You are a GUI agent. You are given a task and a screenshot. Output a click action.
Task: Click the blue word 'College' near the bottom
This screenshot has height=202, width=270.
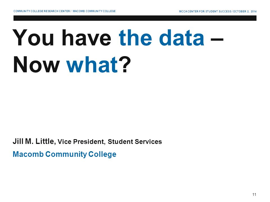pos(102,154)
